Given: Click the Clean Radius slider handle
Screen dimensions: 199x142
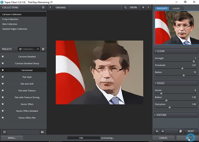Looking at the screenshot, I should click(183, 75).
